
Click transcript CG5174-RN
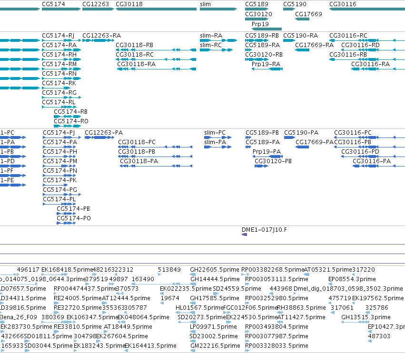tap(59, 74)
